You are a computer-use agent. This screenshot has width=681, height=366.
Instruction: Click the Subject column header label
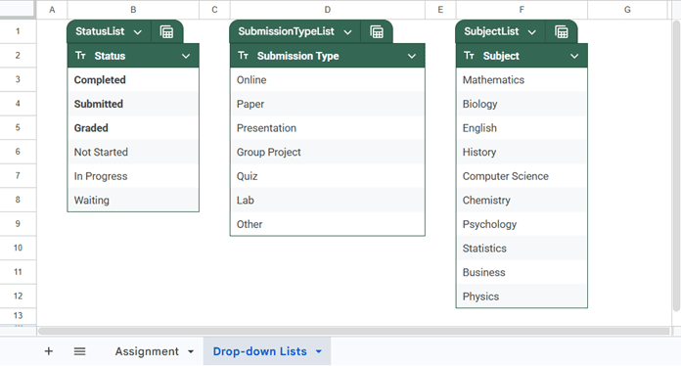coord(501,56)
